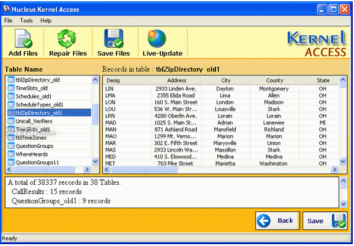Click the Back button
This screenshot has height=246, width=354.
[278, 221]
